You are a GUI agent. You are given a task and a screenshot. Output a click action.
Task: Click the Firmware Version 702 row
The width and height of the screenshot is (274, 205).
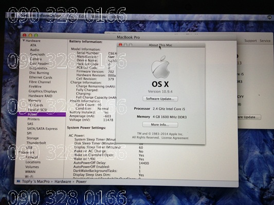point(95,72)
